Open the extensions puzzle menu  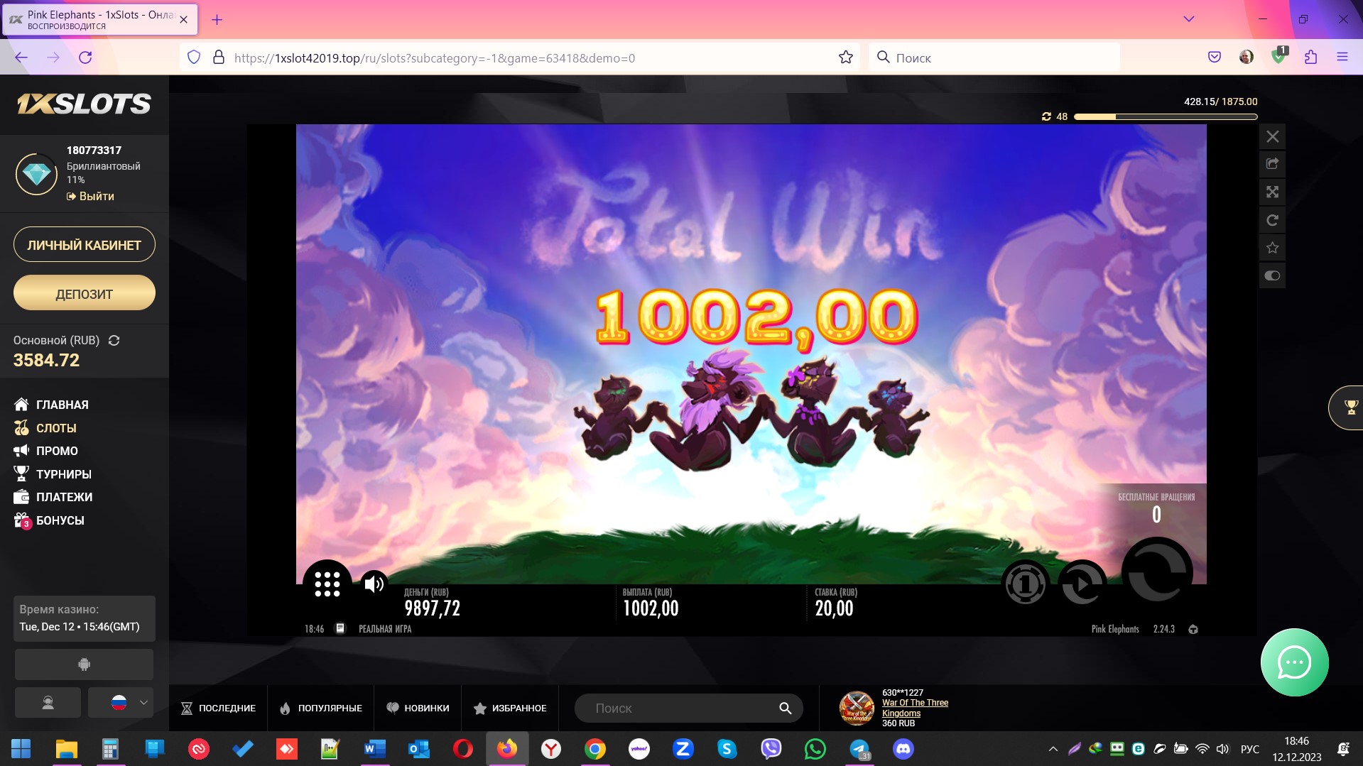tap(1311, 58)
